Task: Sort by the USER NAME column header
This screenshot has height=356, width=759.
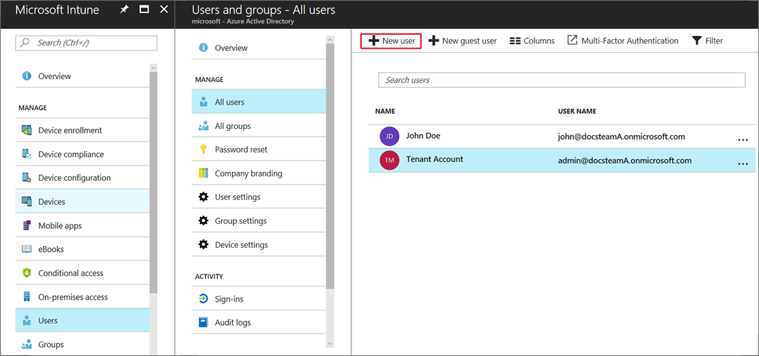Action: tap(577, 111)
